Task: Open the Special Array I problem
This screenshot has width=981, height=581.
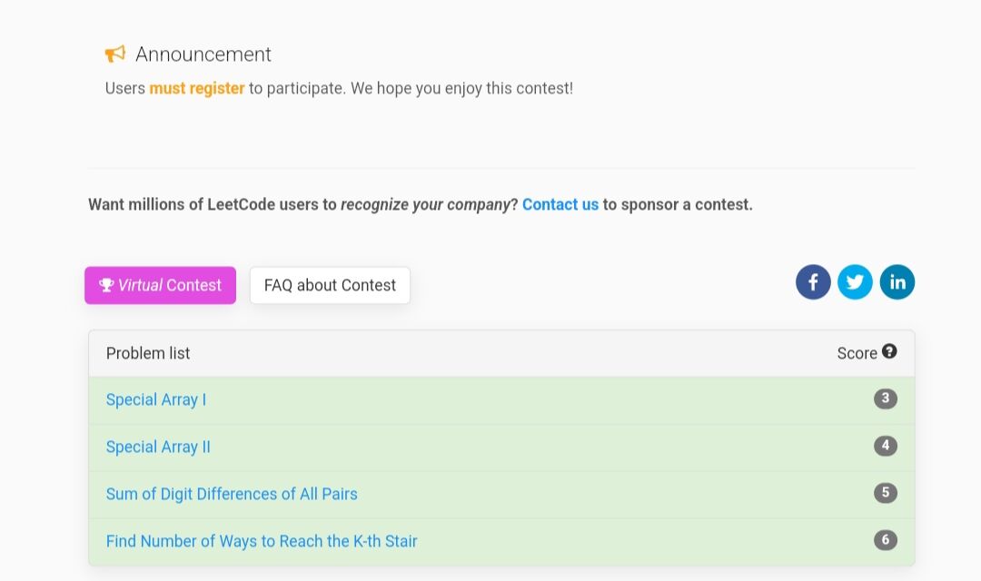Action: (x=156, y=399)
